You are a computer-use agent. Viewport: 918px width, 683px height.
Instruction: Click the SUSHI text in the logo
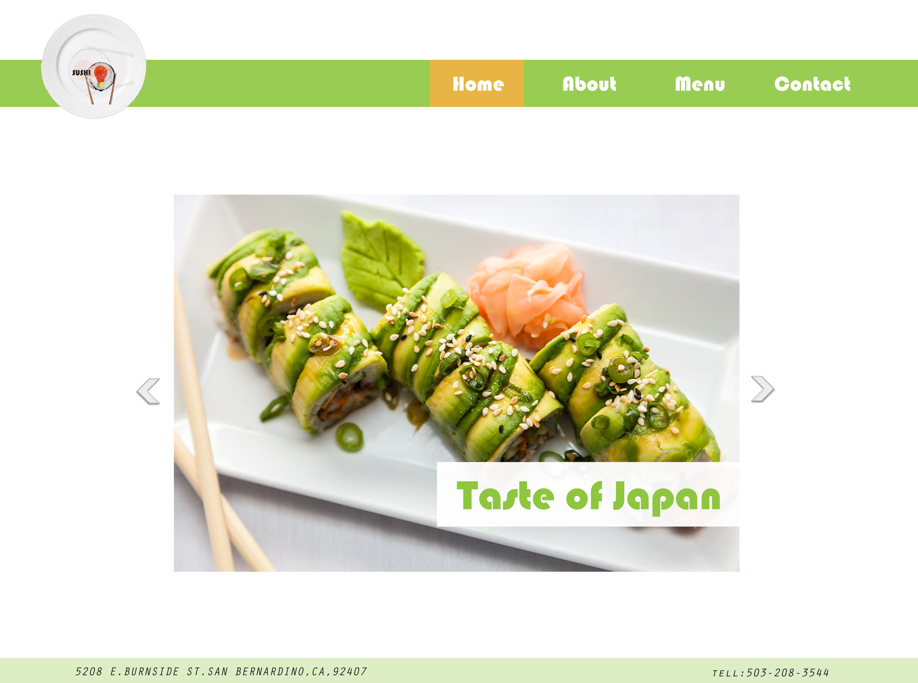click(x=81, y=73)
